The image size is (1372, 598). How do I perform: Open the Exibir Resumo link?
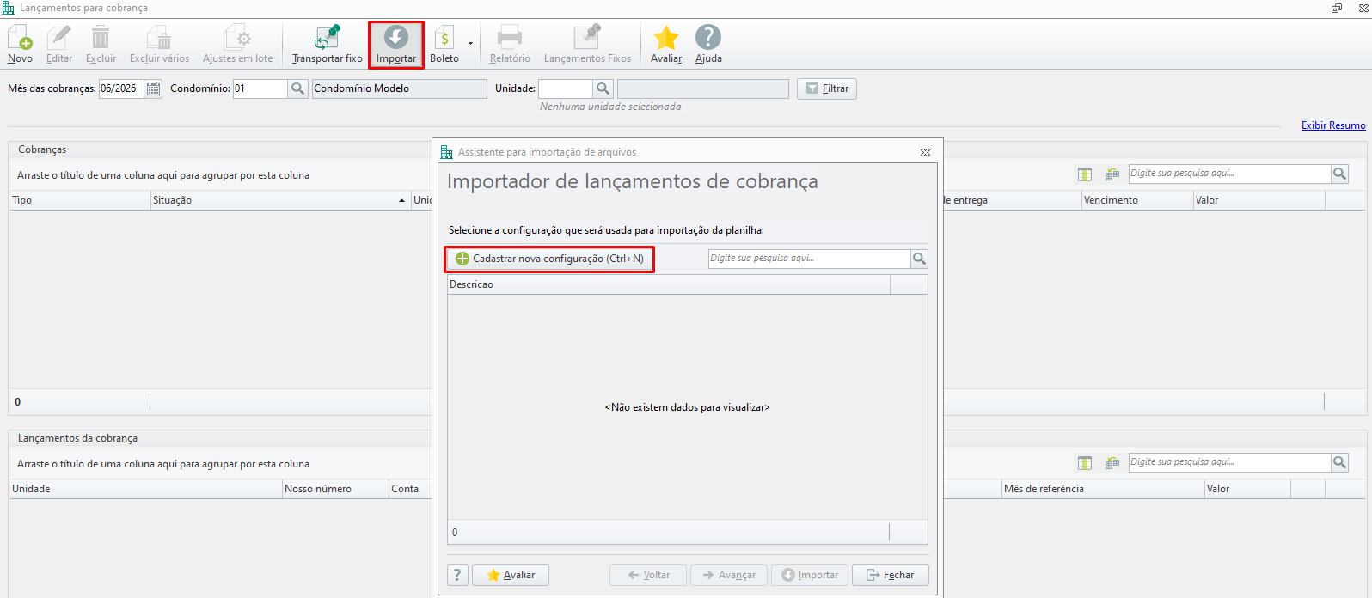point(1333,125)
